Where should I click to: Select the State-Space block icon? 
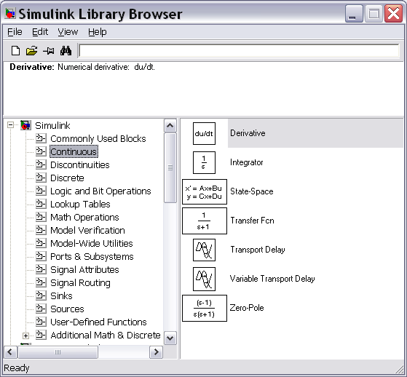click(x=205, y=191)
